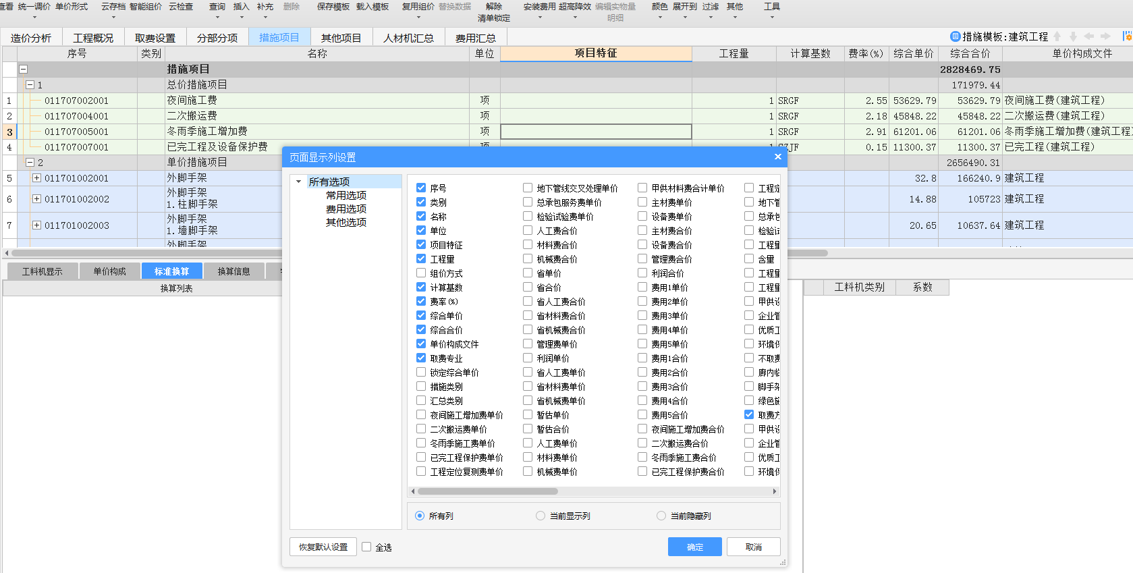Click the left scroll arrow in dialog column list
The width and height of the screenshot is (1133, 573).
coord(413,491)
